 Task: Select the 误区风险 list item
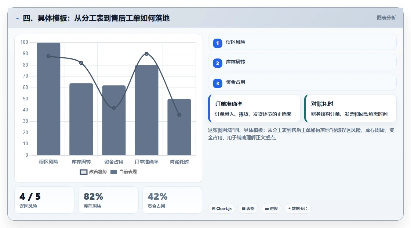[x=302, y=42]
